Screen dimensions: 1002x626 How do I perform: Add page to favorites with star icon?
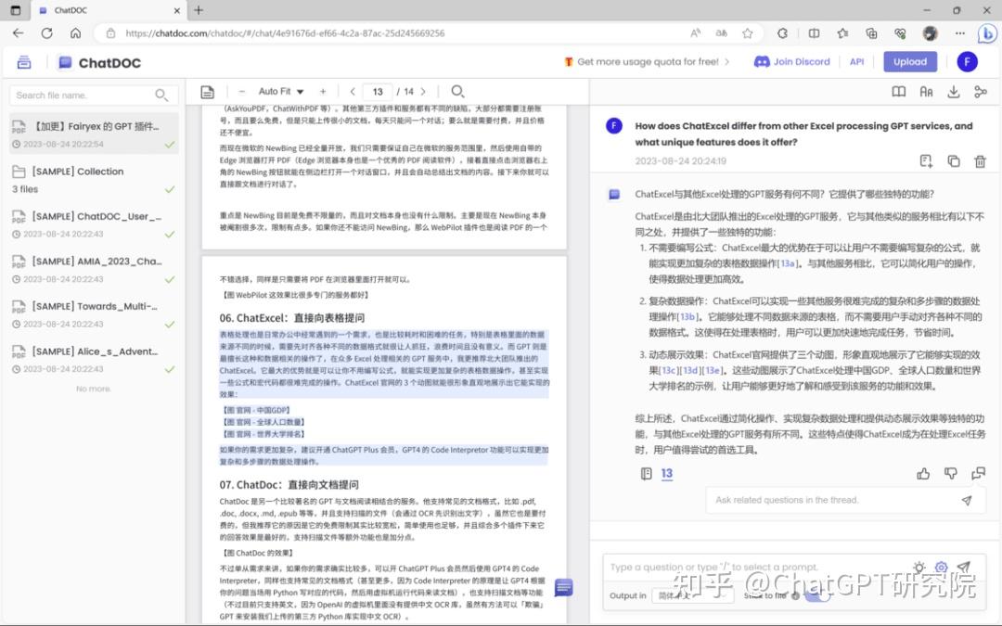(x=748, y=33)
